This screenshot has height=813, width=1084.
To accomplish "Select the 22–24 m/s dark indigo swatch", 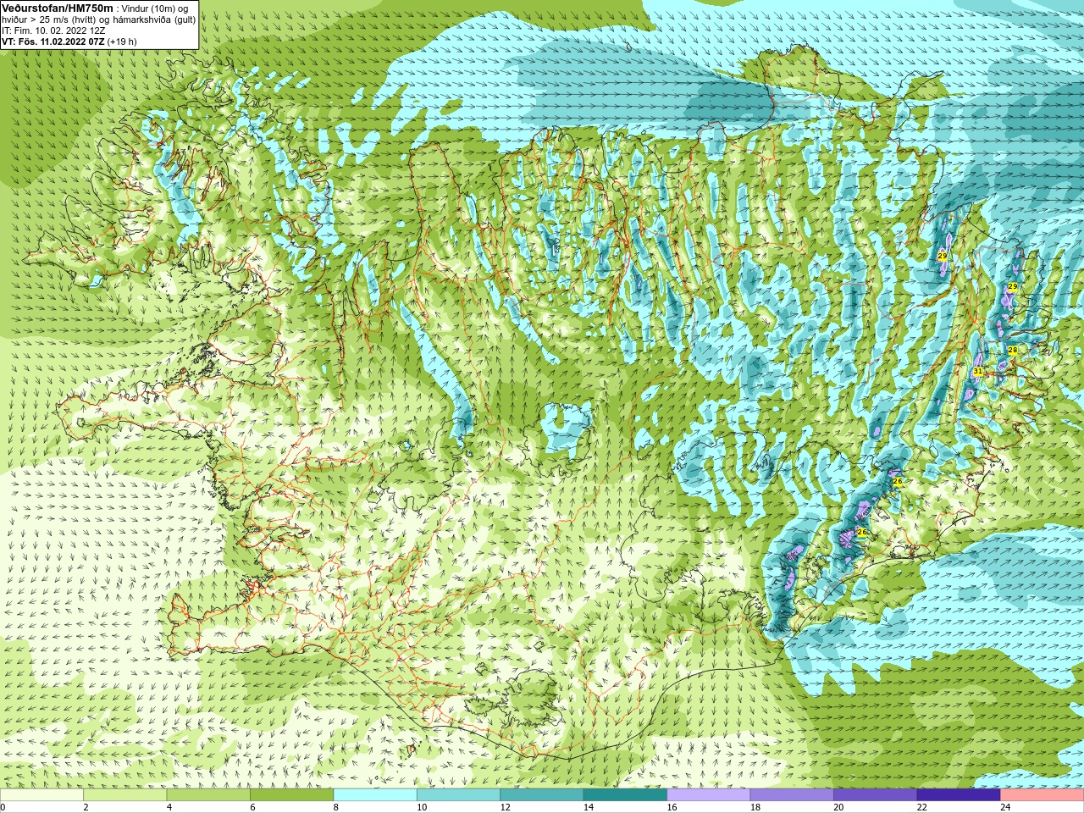I will [959, 794].
